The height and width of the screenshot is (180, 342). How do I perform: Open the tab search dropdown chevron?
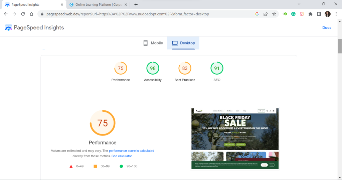(299, 4)
